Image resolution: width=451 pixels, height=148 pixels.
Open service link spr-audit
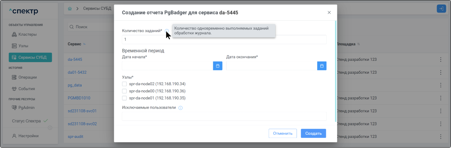click(76, 136)
